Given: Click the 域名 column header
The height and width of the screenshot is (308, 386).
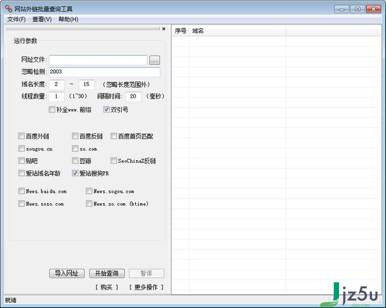Looking at the screenshot, I should (237, 31).
